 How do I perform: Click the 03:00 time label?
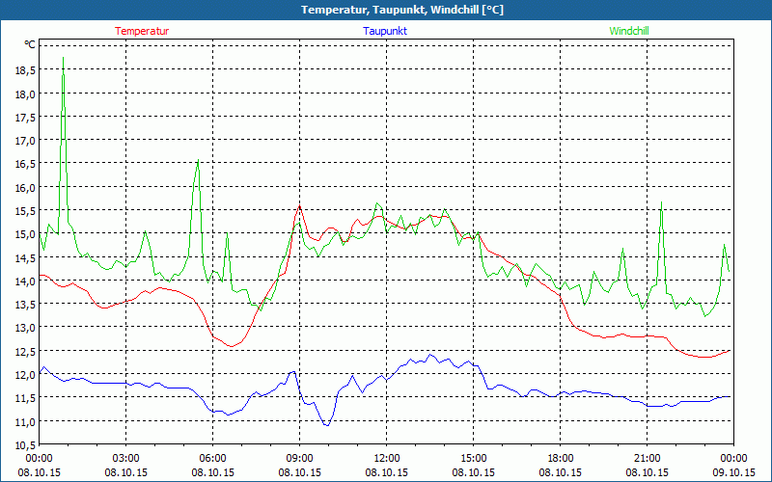[x=126, y=459]
